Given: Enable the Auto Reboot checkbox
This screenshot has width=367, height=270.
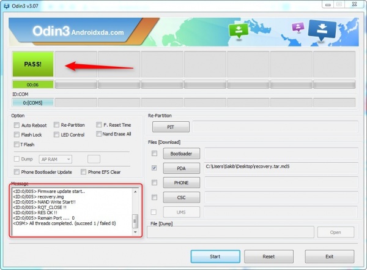Looking at the screenshot, I should (17, 125).
